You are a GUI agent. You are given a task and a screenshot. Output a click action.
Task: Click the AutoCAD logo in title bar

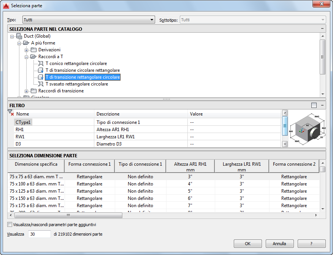(6, 6)
